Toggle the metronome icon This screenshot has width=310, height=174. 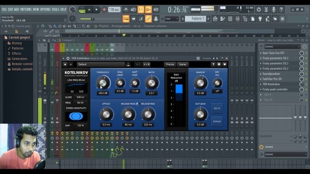126,10
